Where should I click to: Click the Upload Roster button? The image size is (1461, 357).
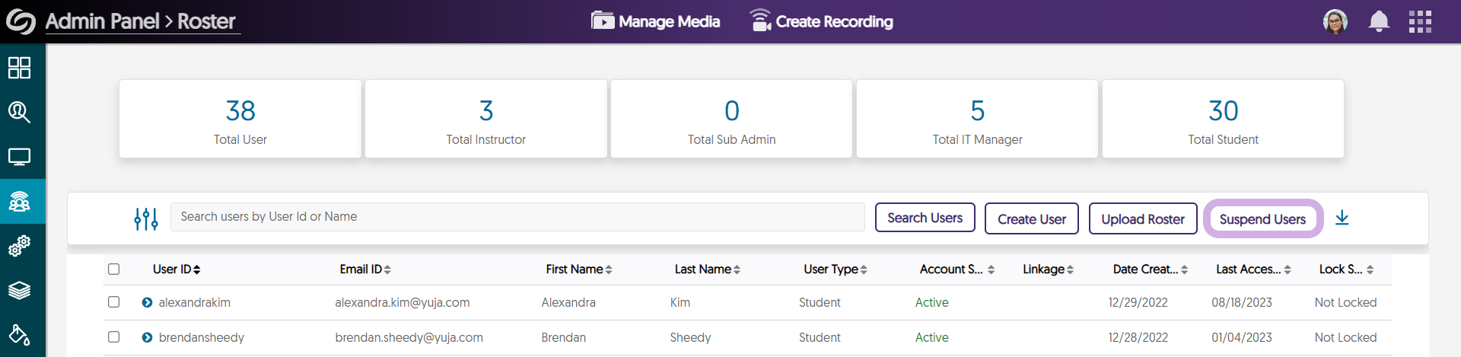pos(1142,219)
